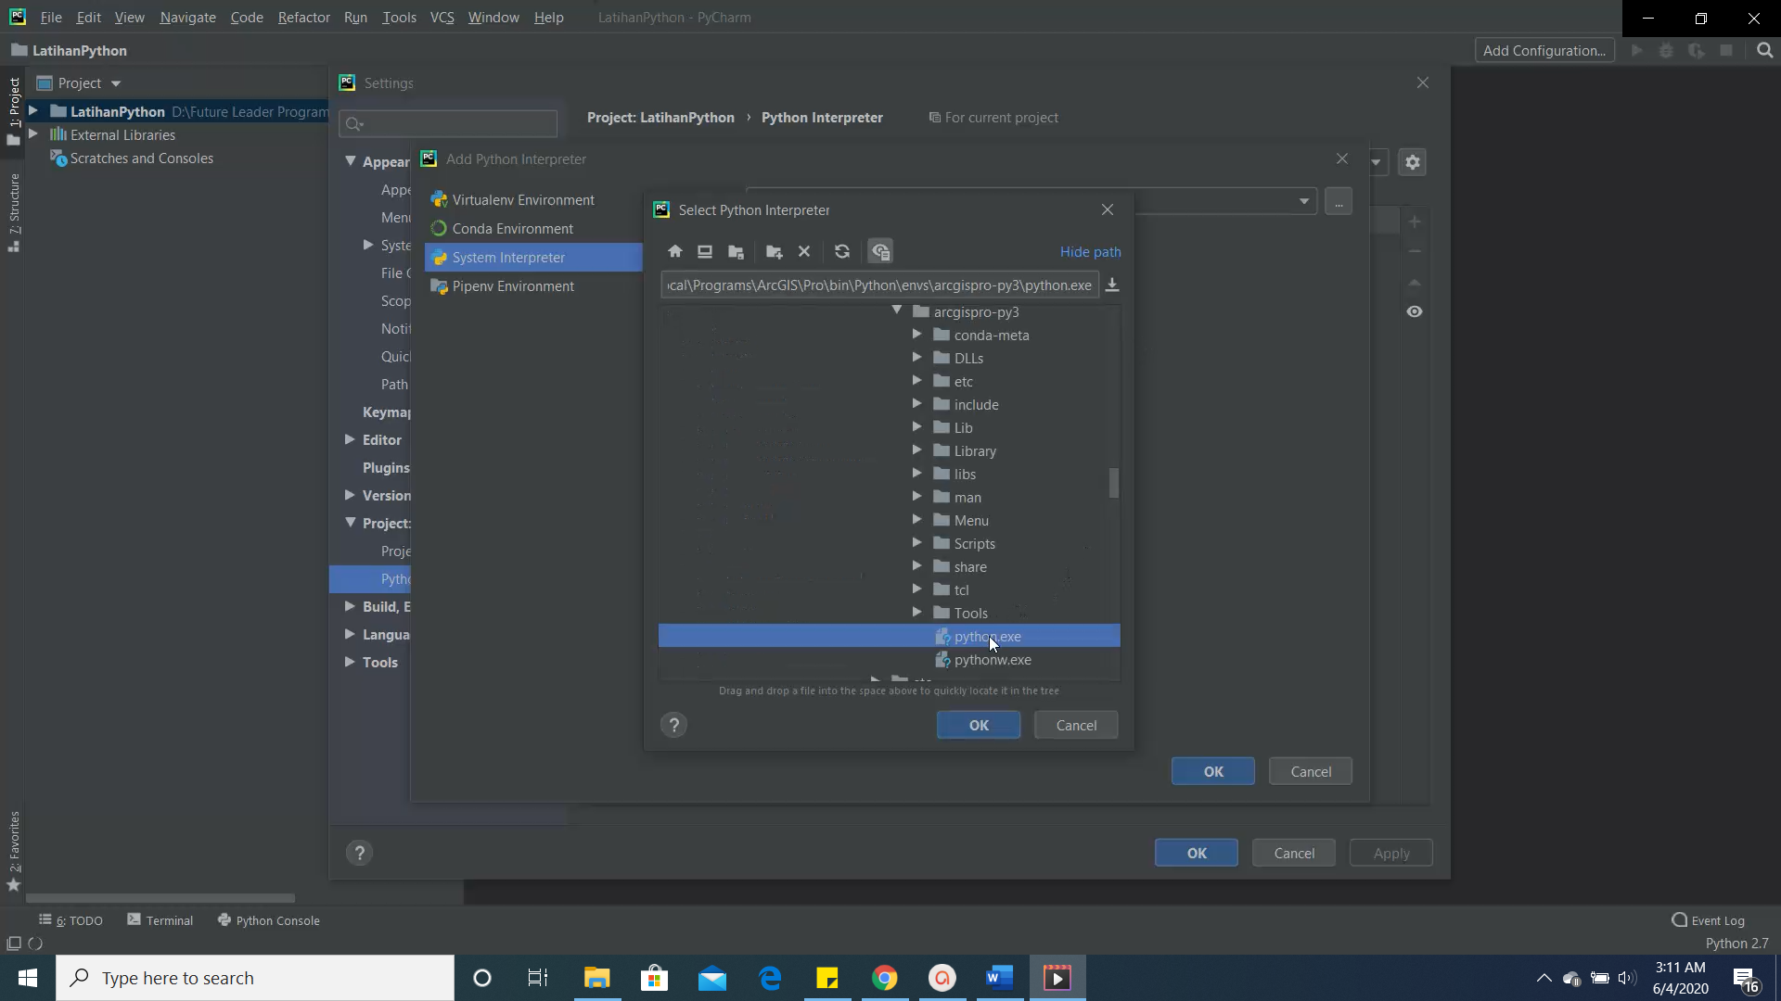
Task: Open Mail app from taskbar
Action: tap(711, 978)
